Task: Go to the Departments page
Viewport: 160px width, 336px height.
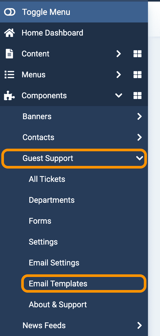Action: [x=52, y=200]
